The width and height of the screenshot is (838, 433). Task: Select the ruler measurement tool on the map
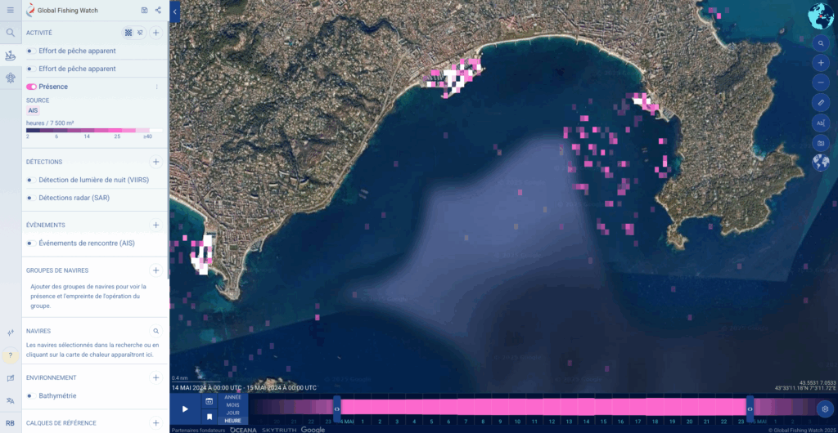click(x=820, y=102)
